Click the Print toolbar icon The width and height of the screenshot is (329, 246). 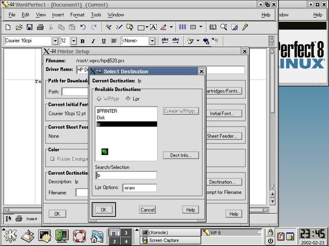[x=40, y=27]
